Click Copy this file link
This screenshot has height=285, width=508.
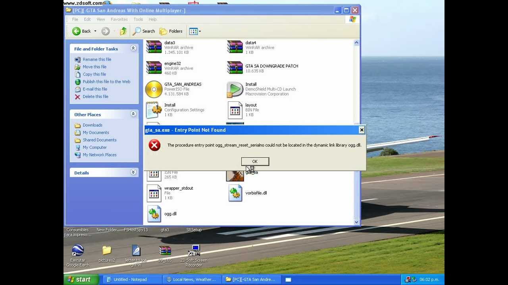click(x=94, y=74)
